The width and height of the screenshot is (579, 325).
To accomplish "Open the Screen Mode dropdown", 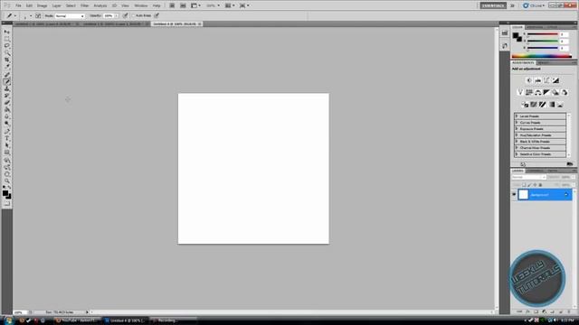I will (x=244, y=5).
